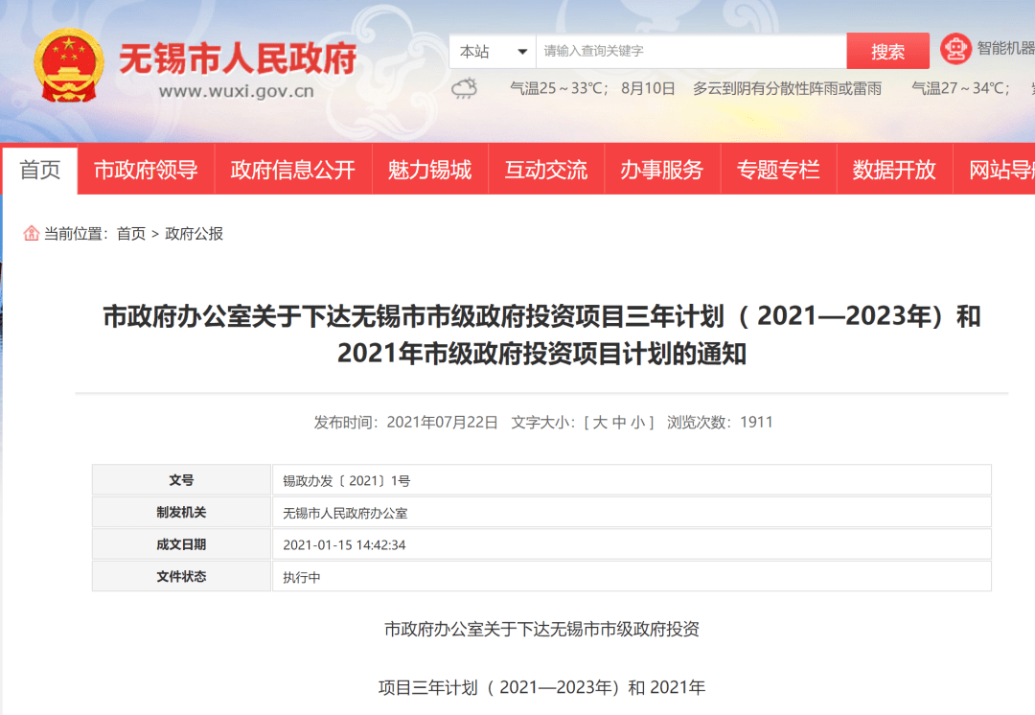This screenshot has width=1035, height=715.
Task: Click the home icon in breadcrumb
Action: [31, 233]
